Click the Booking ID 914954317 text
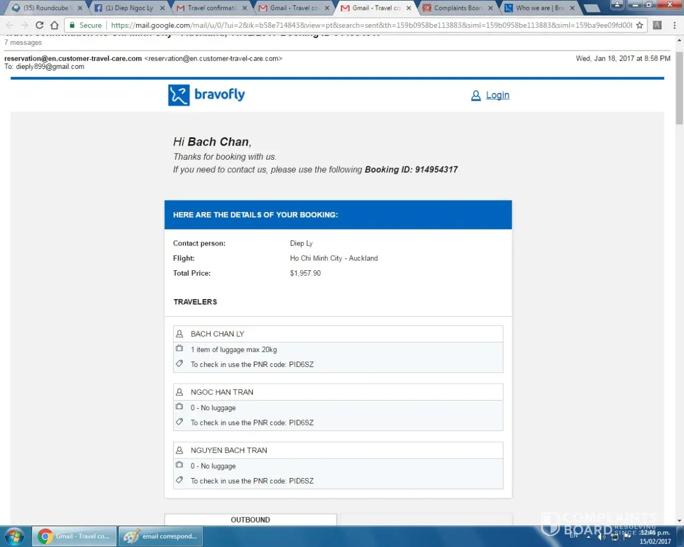Image resolution: width=684 pixels, height=547 pixels. tap(411, 170)
